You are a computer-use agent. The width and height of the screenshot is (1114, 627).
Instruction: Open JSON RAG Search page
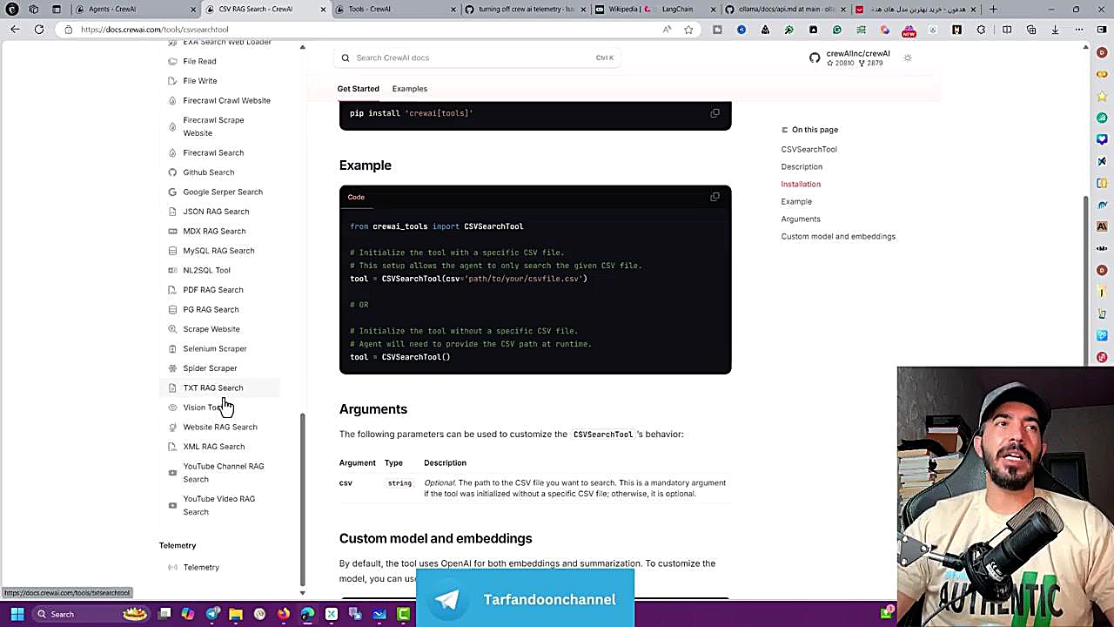tap(216, 212)
